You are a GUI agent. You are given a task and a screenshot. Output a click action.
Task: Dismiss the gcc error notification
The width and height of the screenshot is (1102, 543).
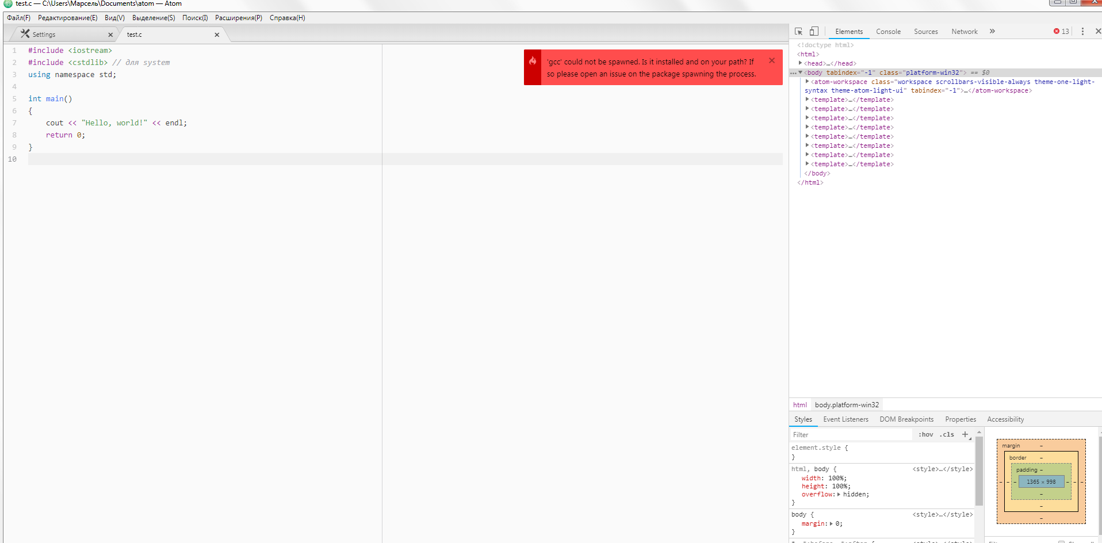pyautogui.click(x=772, y=60)
